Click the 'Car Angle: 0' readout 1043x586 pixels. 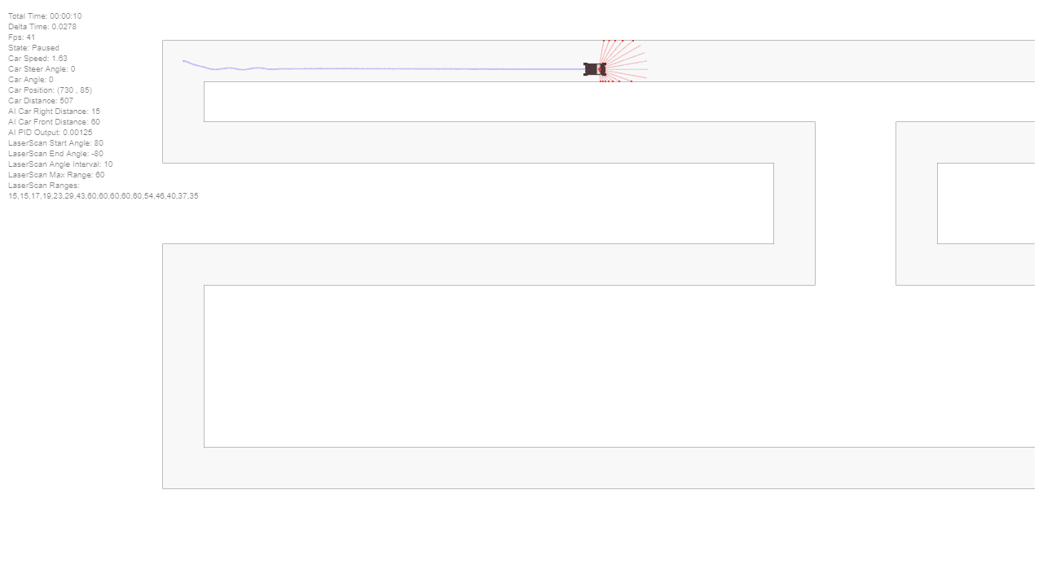(x=31, y=80)
